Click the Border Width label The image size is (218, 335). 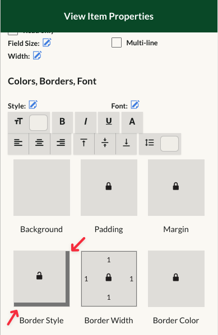click(109, 320)
